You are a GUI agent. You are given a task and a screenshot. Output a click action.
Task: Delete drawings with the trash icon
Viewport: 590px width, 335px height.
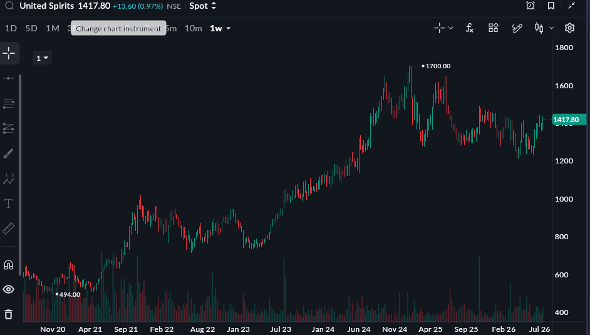pyautogui.click(x=8, y=314)
